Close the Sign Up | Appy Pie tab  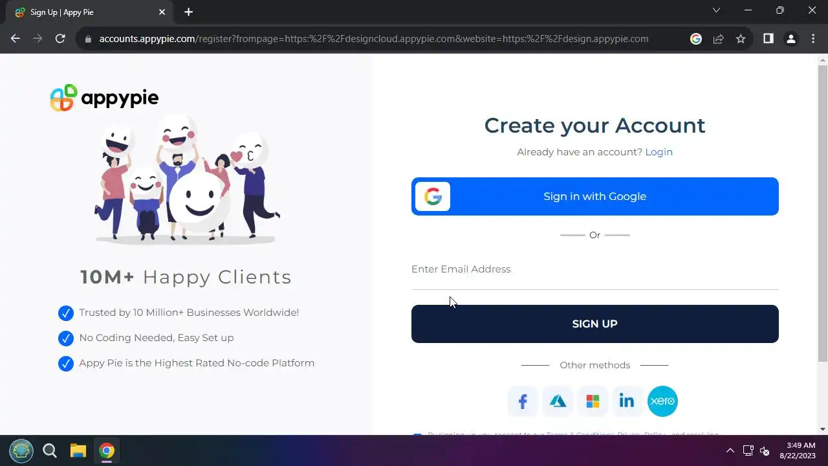coord(162,12)
